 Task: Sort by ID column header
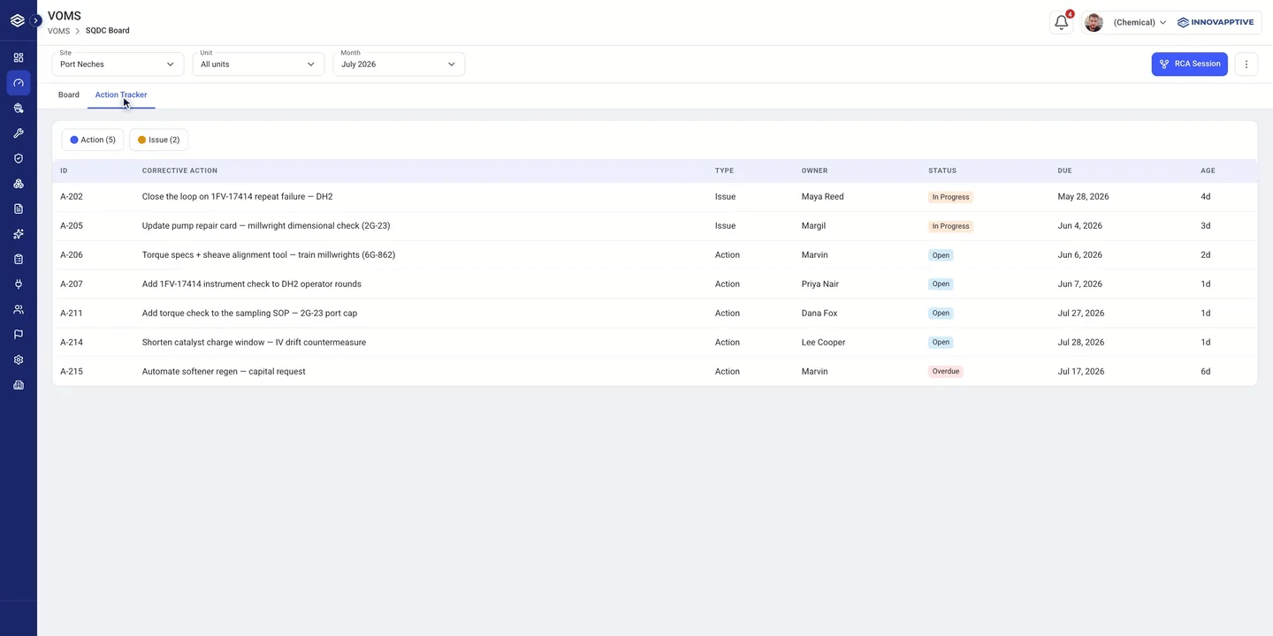[x=64, y=170]
